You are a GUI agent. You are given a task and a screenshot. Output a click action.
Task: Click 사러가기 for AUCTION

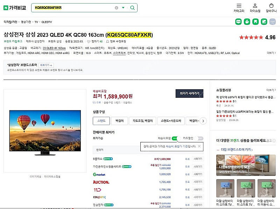point(198,182)
